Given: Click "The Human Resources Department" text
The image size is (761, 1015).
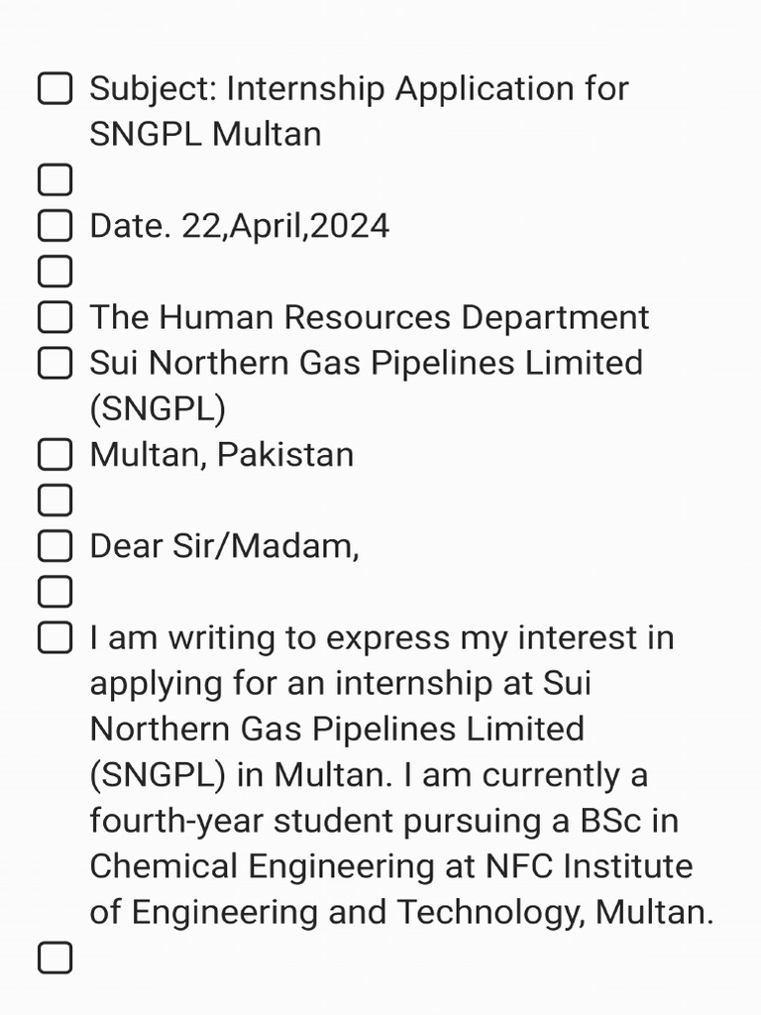Looking at the screenshot, I should tap(369, 317).
